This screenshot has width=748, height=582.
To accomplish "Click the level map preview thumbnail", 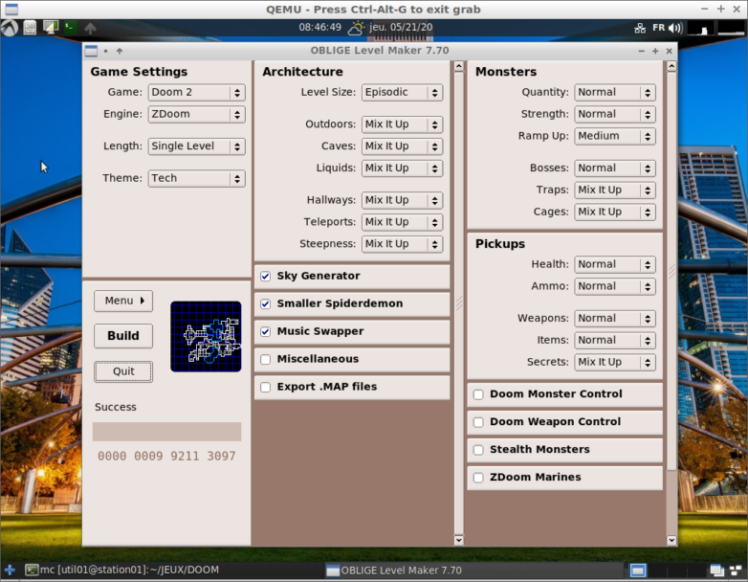I will tap(206, 337).
